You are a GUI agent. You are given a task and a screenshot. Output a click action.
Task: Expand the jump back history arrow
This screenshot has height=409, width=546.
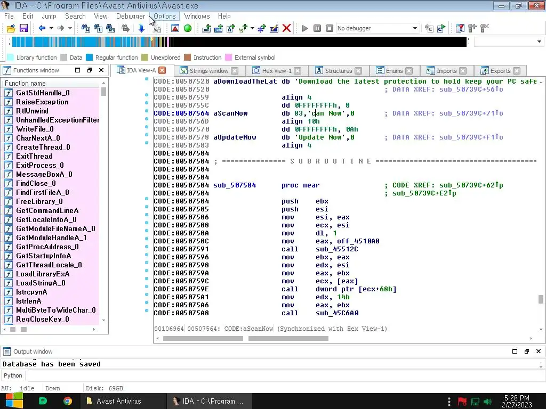point(51,28)
